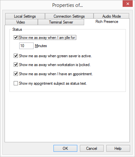This screenshot has height=157, width=135.
Task: Close the Properties dialog with the red X
Action: point(127,4)
